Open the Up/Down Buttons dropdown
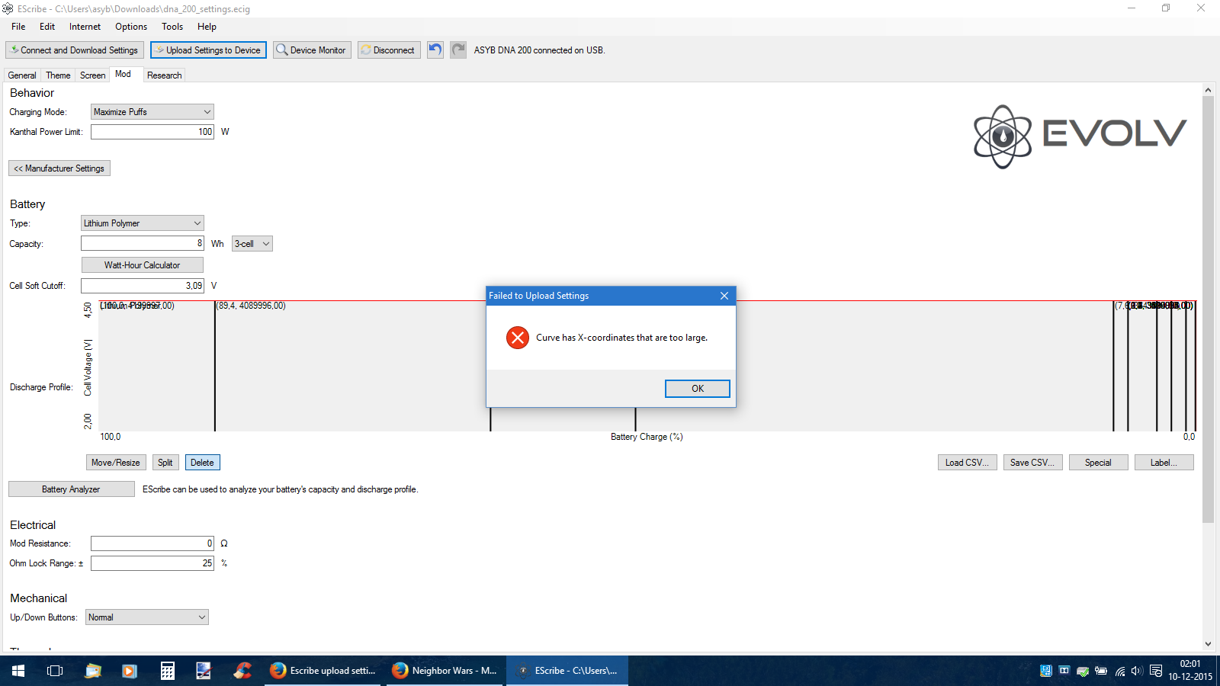Viewport: 1220px width, 686px height. point(146,617)
